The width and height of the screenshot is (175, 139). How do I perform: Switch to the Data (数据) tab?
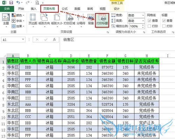pyautogui.click(x=77, y=9)
